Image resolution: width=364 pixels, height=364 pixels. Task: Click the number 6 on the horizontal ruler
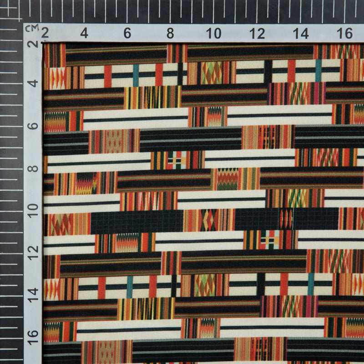pyautogui.click(x=127, y=33)
